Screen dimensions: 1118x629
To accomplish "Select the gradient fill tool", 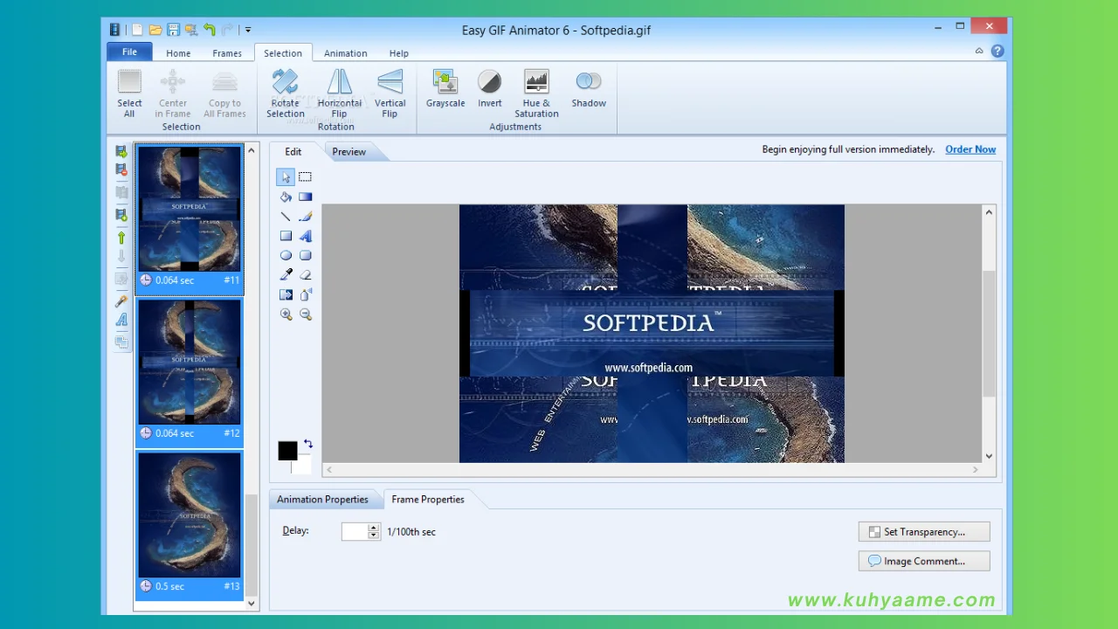I will click(305, 197).
